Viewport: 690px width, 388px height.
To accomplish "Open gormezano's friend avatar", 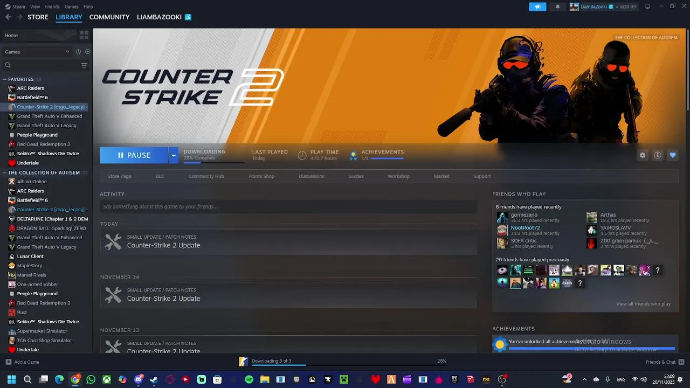I will [x=502, y=218].
